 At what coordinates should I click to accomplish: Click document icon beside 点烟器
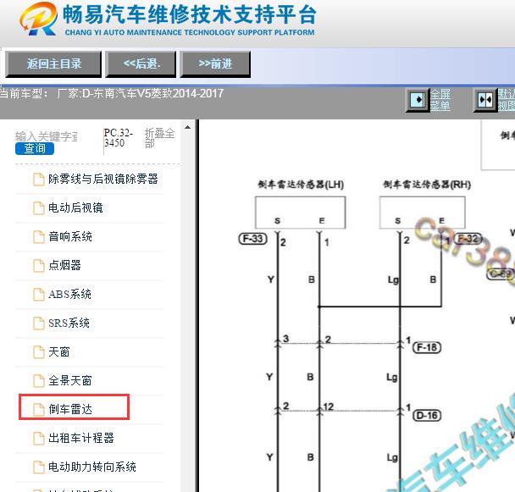39,266
